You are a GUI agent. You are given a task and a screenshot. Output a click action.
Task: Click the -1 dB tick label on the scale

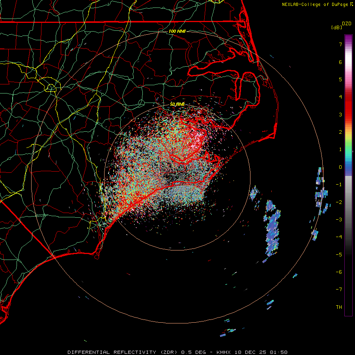[x=339, y=185]
